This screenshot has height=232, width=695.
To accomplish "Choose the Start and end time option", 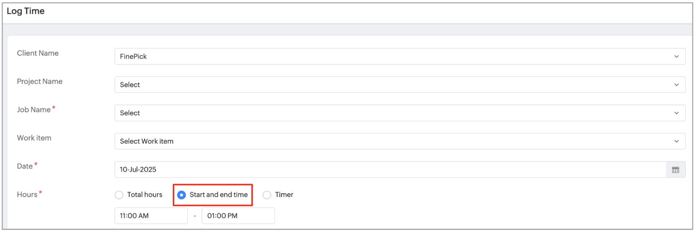I will coord(181,195).
